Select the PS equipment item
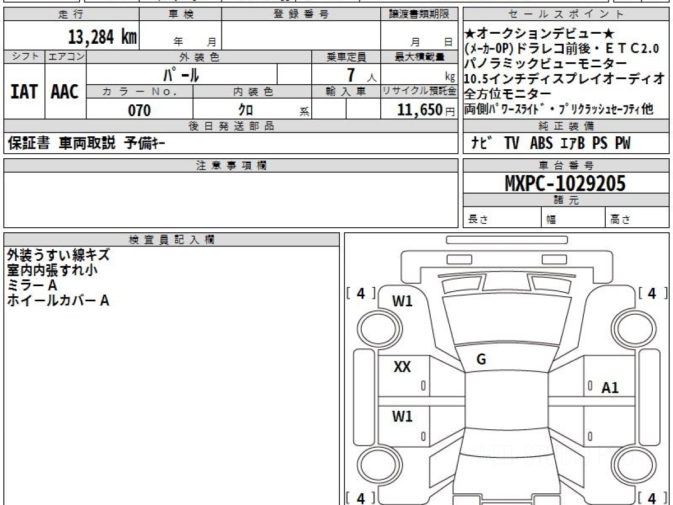The width and height of the screenshot is (673, 505). 600,144
